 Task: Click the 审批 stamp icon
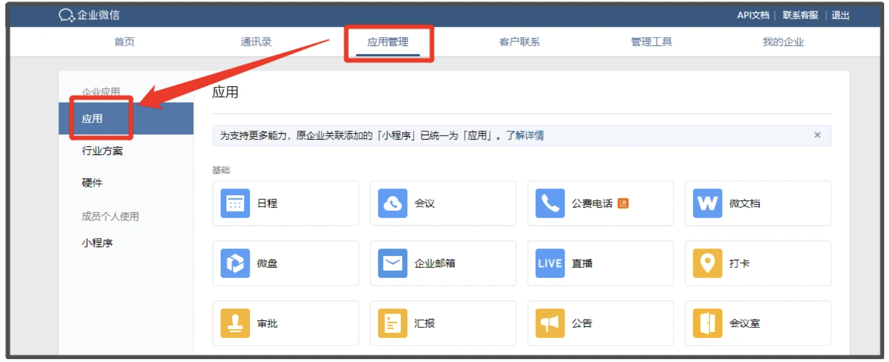235,323
